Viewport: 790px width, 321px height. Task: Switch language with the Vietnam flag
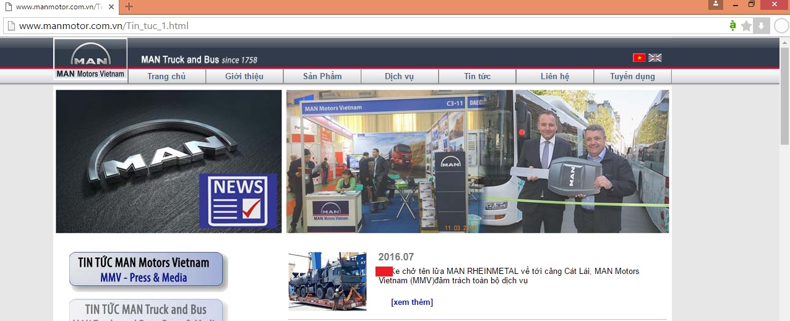639,58
